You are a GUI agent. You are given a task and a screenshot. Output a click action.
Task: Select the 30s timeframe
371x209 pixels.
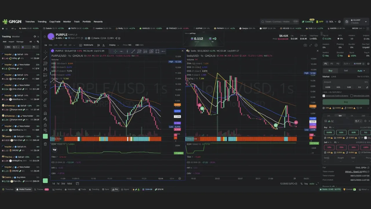point(50,45)
